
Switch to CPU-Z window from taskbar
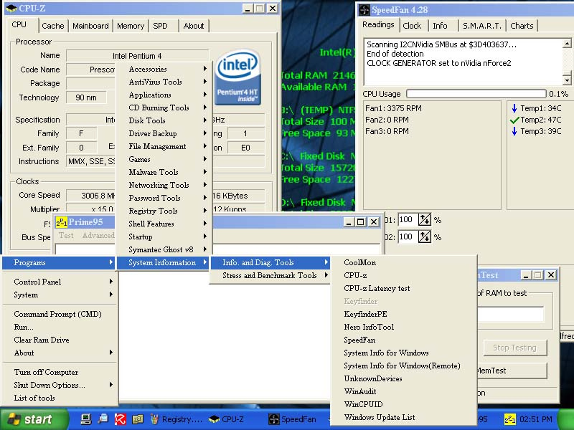click(x=227, y=419)
